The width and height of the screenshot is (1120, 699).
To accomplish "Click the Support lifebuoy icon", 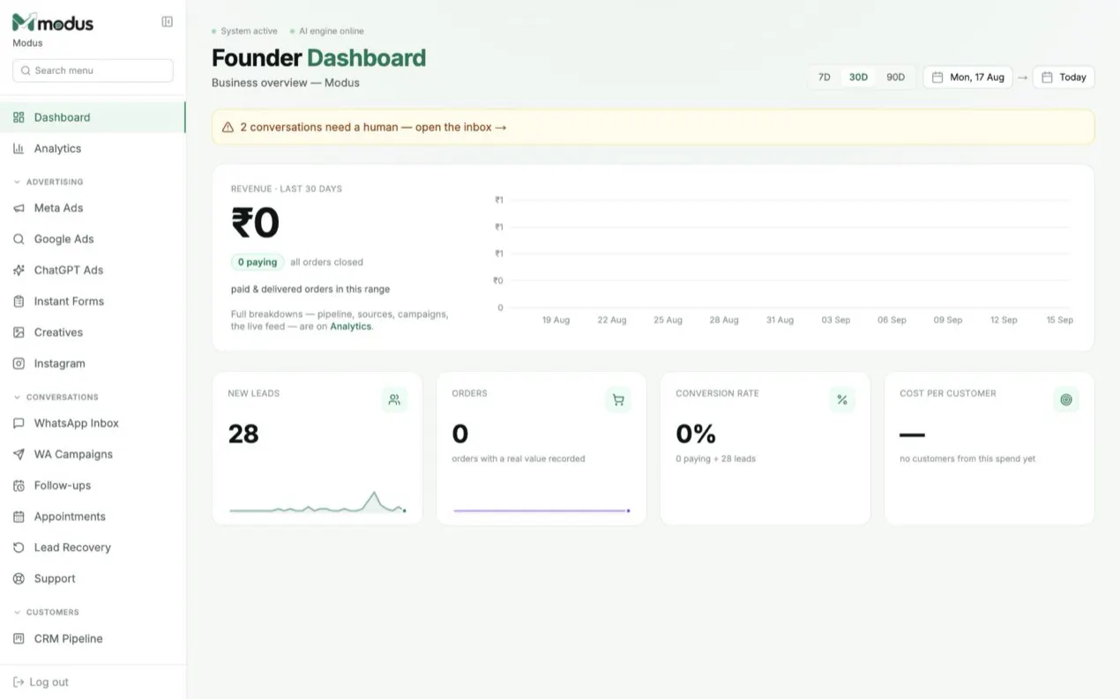I will pos(19,579).
